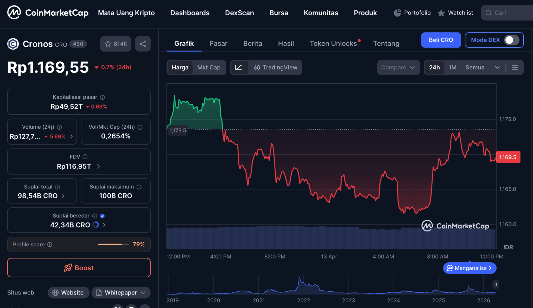Expand the Whitepaper dropdown
The height and width of the screenshot is (308, 533).
coord(143,293)
